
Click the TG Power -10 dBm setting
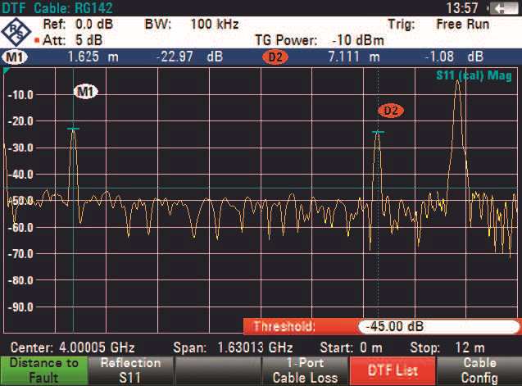point(320,40)
